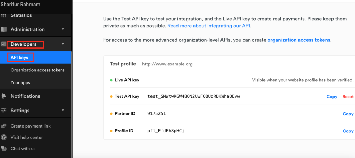Expand the Administration menu arrow
Image resolution: width=355 pixels, height=158 pixels.
click(63, 29)
